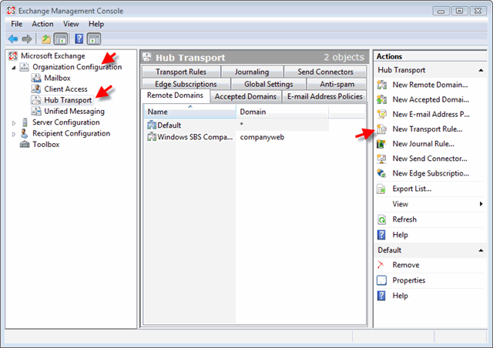Click the Toolbox icon in tree

25,144
